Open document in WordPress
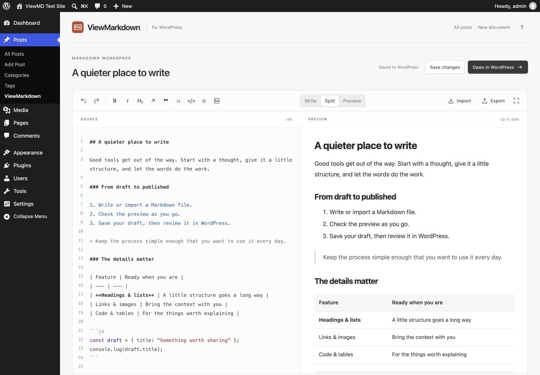This screenshot has width=540, height=375. click(x=498, y=67)
